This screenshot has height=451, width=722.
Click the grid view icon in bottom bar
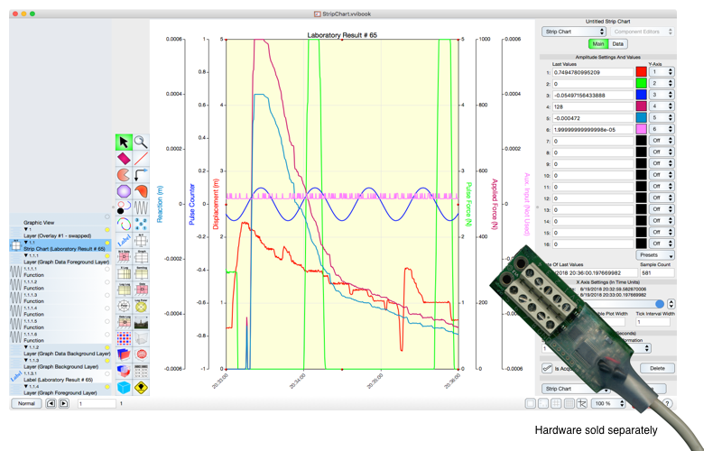click(x=556, y=403)
